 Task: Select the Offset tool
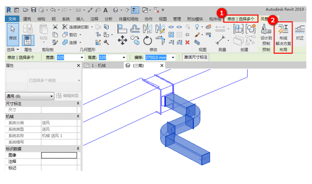(x=135, y=29)
